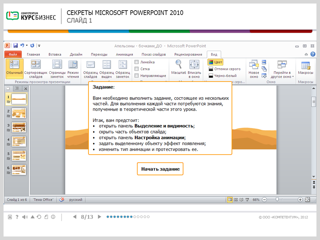Click the Начать задание button

tap(160, 169)
